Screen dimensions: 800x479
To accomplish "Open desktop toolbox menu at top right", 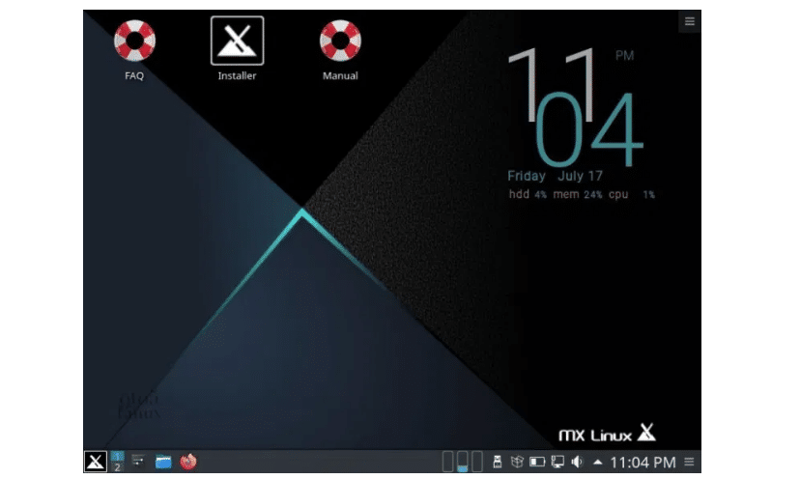I will (x=689, y=21).
